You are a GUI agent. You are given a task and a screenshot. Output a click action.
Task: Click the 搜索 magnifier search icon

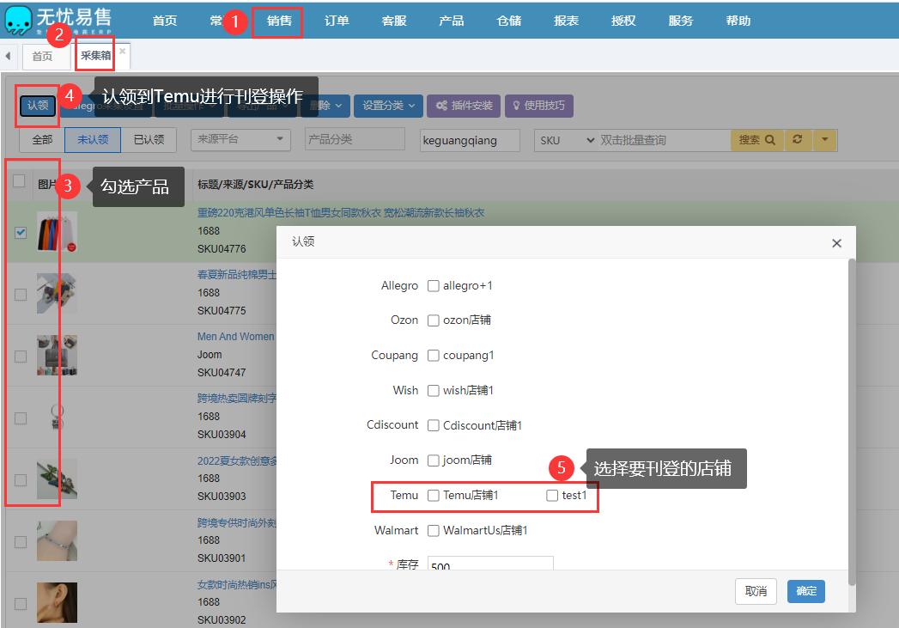(x=769, y=140)
